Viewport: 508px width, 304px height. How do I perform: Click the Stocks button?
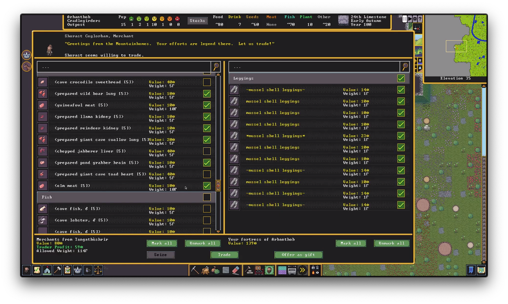[197, 21]
